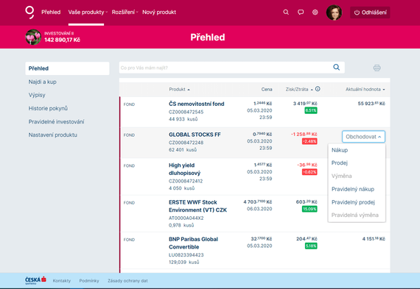Choose Pravidelná výměna in the menu
The width and height of the screenshot is (420, 289).
(x=355, y=215)
